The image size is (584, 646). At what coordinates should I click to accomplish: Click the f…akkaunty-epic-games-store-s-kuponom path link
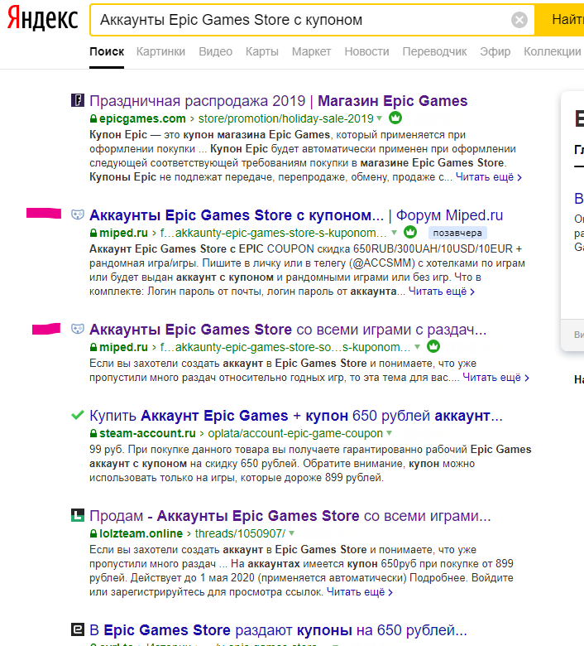click(273, 234)
